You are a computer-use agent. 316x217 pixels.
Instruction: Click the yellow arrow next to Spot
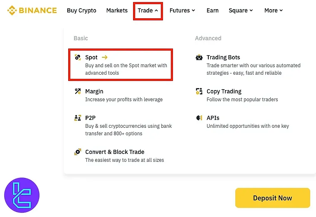[x=104, y=58]
